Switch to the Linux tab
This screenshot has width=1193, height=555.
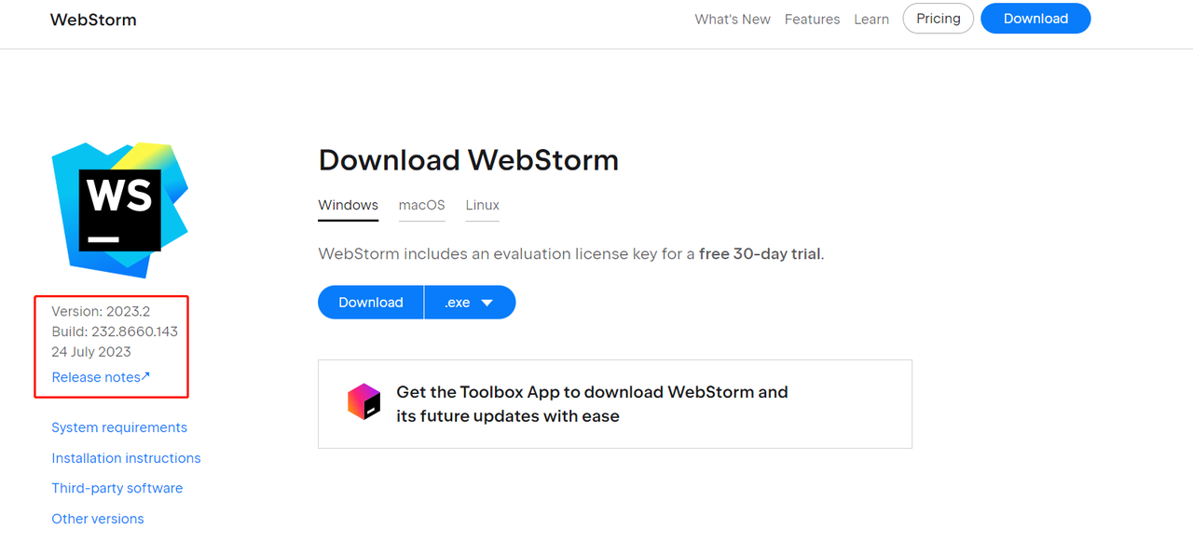coord(483,205)
